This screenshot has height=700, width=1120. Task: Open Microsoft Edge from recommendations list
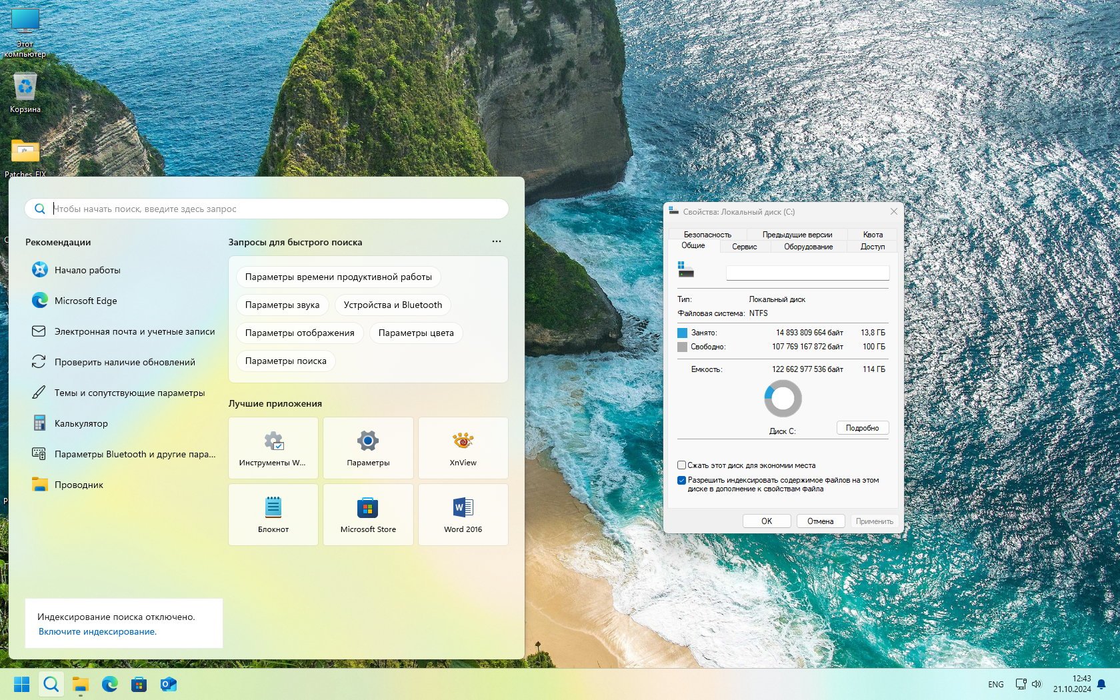[x=85, y=301]
